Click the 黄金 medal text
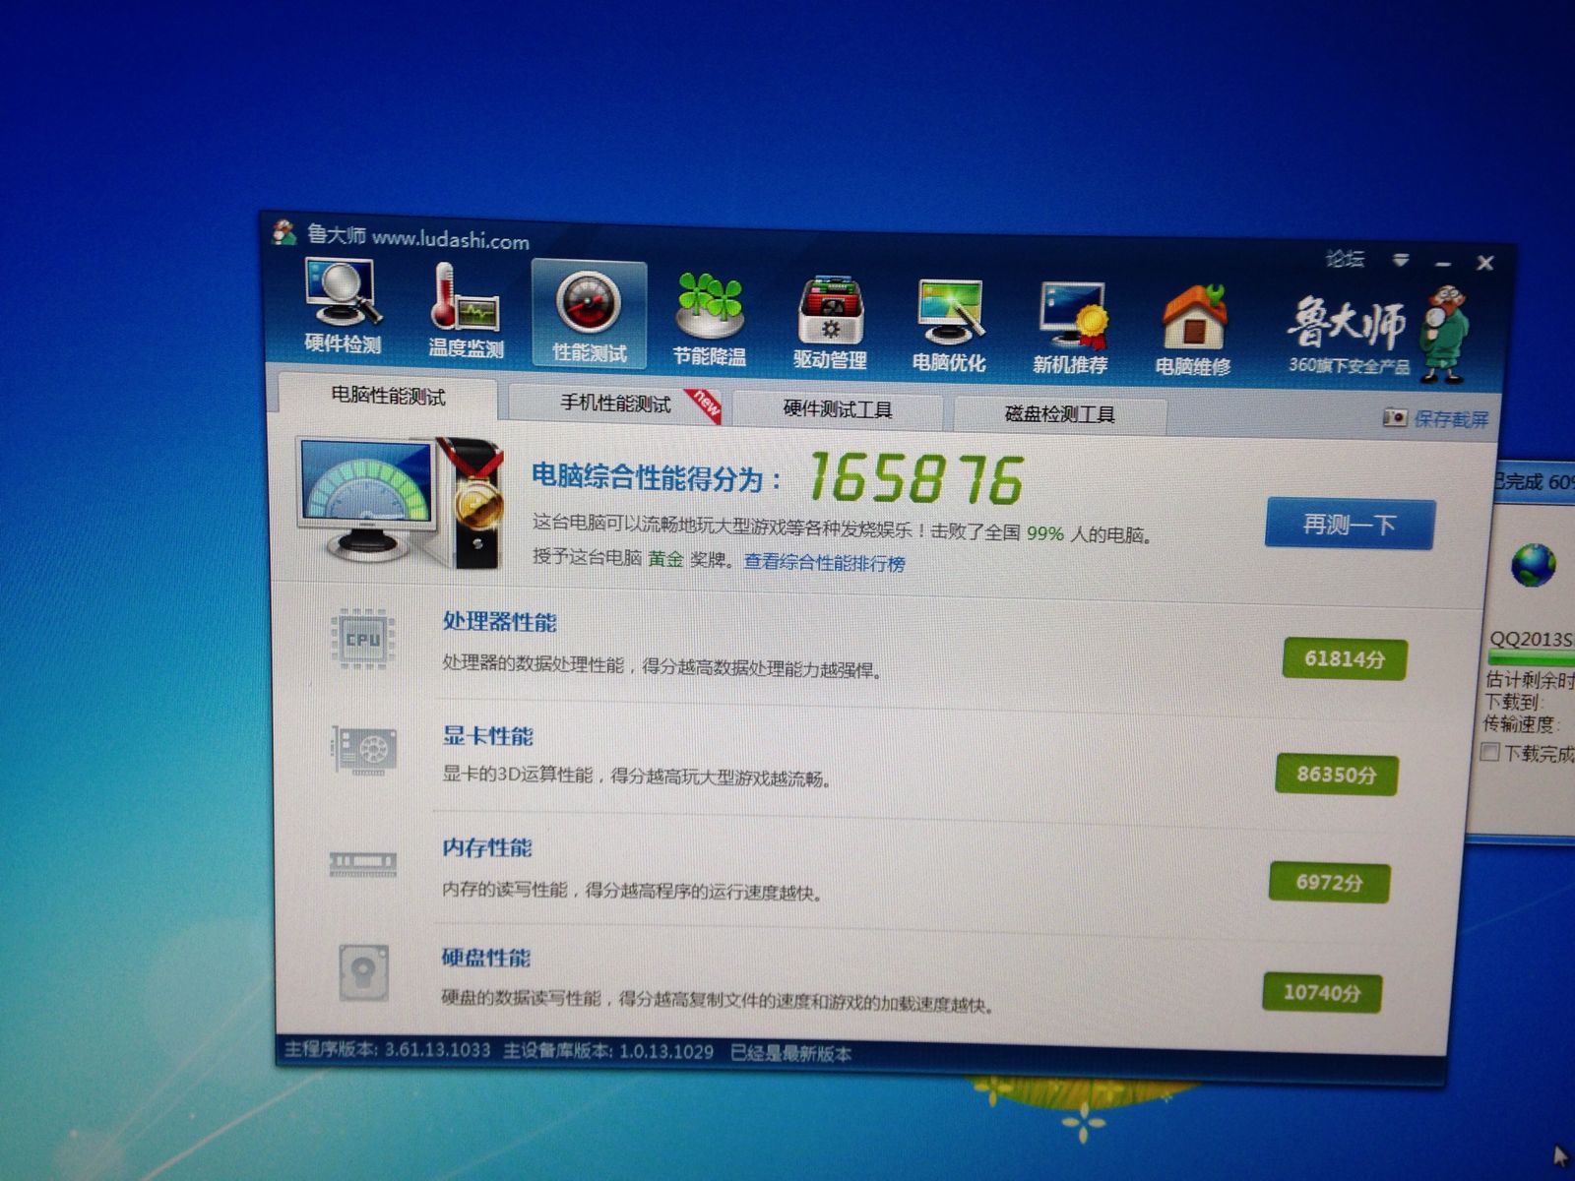Image resolution: width=1575 pixels, height=1181 pixels. pyautogui.click(x=665, y=558)
